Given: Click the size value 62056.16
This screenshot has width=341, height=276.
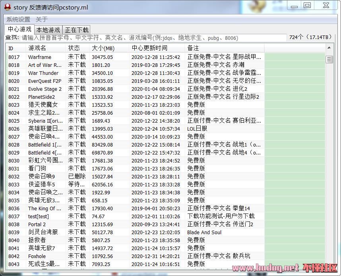Looking at the screenshot, I should tap(102, 184).
